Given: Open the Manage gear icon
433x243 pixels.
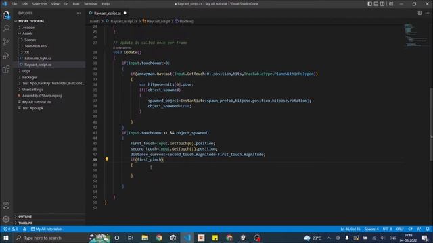Looking at the screenshot, I should (x=6, y=219).
